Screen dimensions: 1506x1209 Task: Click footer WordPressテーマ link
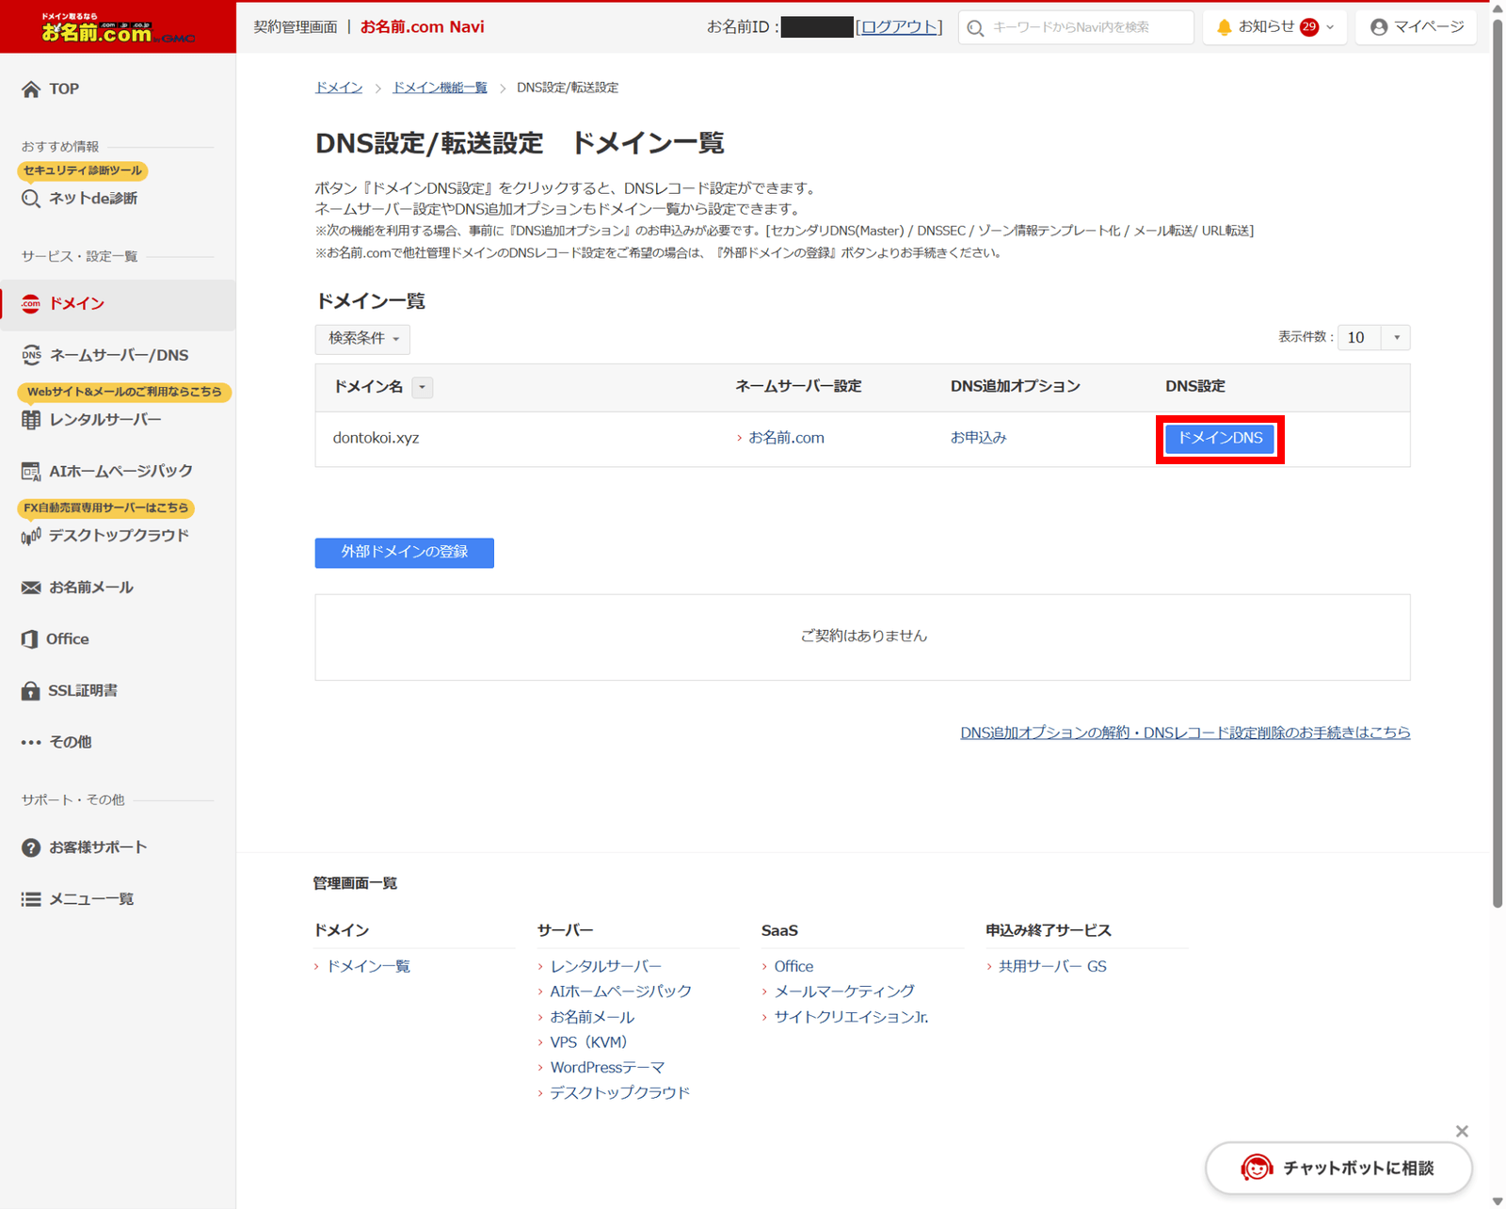(607, 1068)
